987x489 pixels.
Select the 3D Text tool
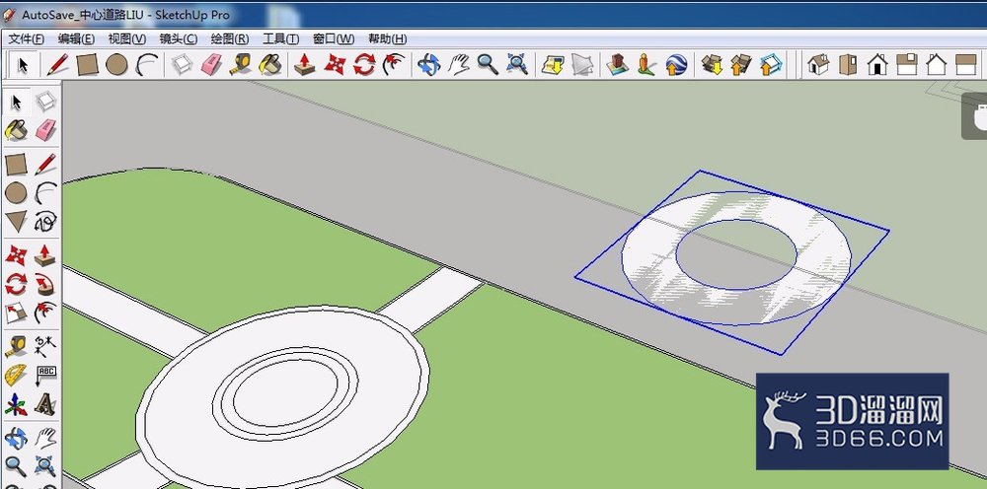pos(45,404)
